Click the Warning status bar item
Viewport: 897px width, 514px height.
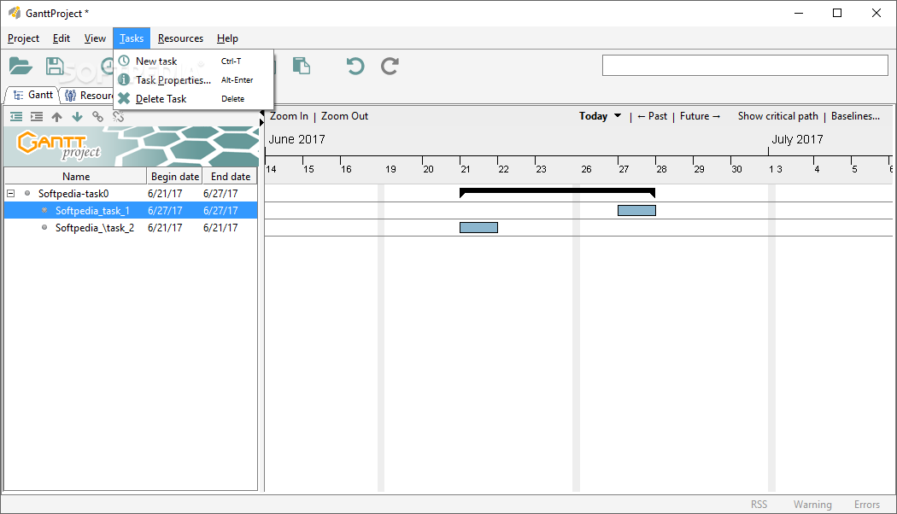(812, 505)
